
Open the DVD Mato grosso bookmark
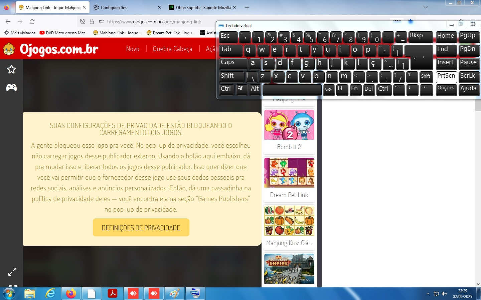(64, 33)
